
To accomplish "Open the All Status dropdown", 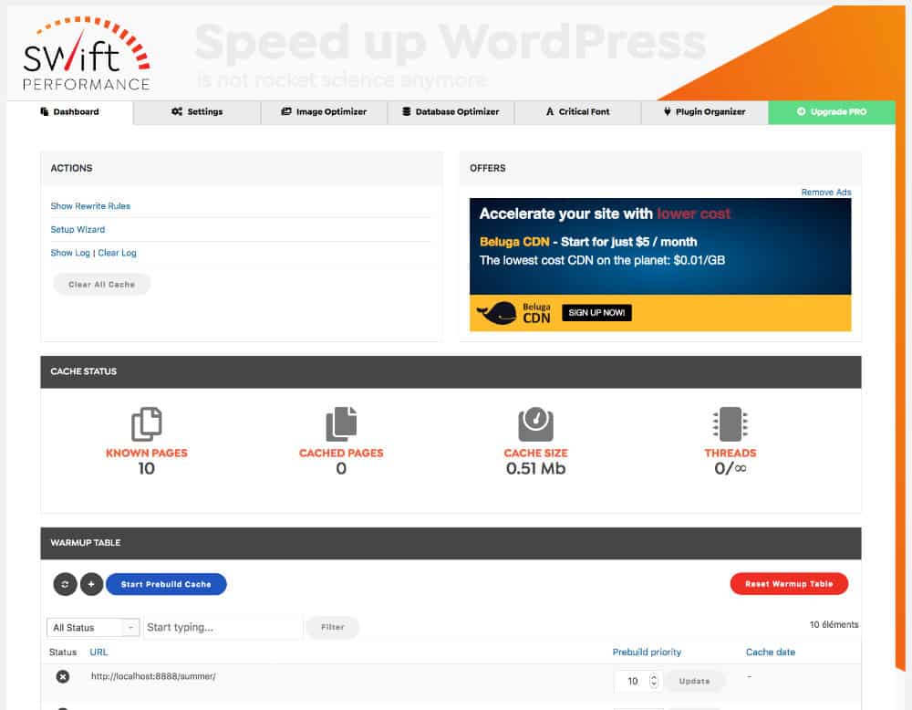I will click(93, 628).
